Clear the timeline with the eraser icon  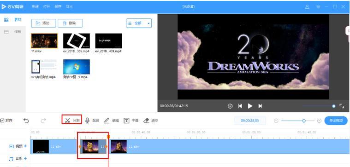[x=151, y=121]
